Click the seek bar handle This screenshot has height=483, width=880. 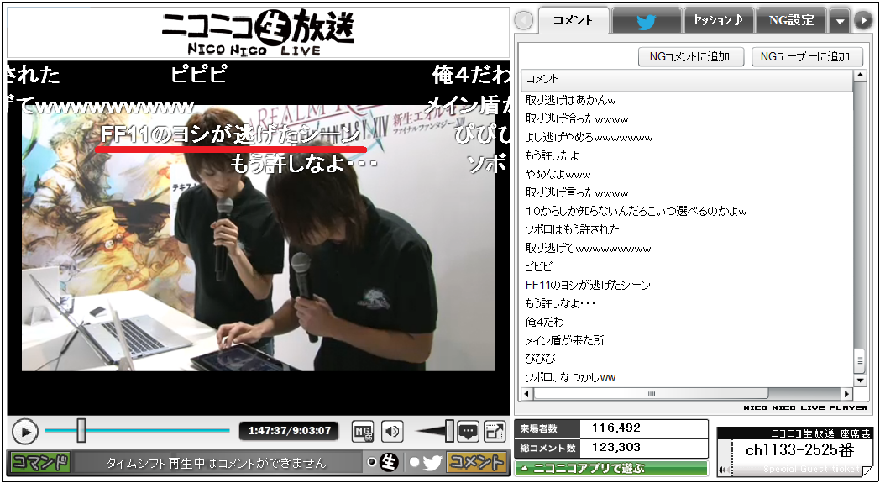click(x=81, y=431)
